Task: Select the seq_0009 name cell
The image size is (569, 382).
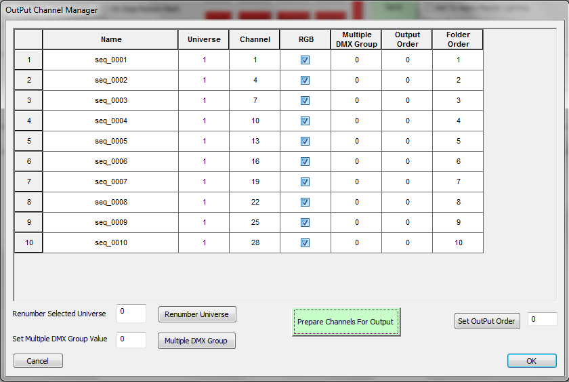Action: coord(110,222)
